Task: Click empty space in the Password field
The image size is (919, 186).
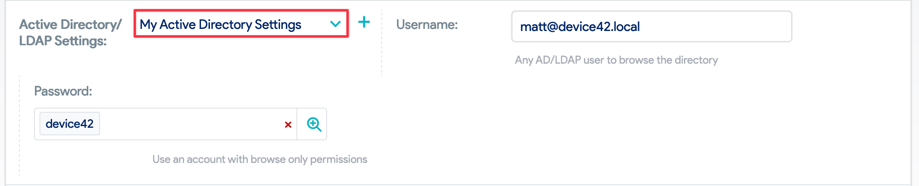Action: [189, 124]
